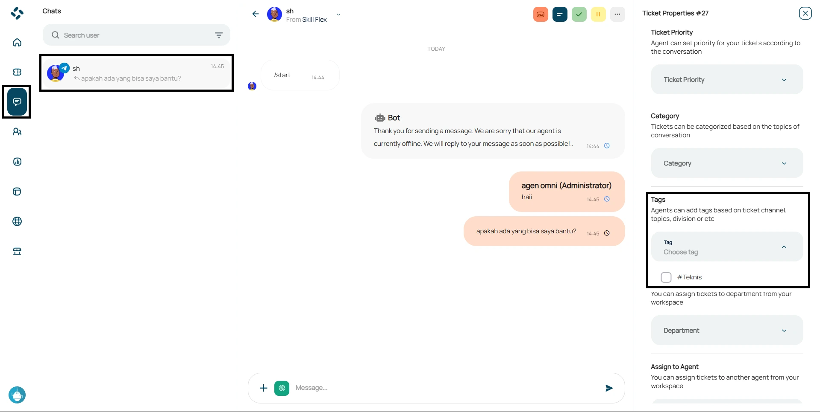Image resolution: width=820 pixels, height=412 pixels.
Task: Focus the Message input field
Action: [444, 388]
